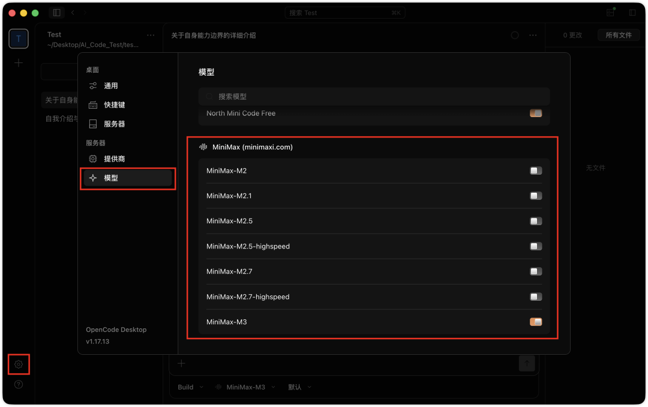Screen dimensions: 648x407
Task: Enable the MiniMax-M2 model toggle
Action: pos(536,170)
